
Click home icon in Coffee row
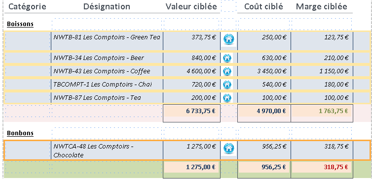click(227, 71)
